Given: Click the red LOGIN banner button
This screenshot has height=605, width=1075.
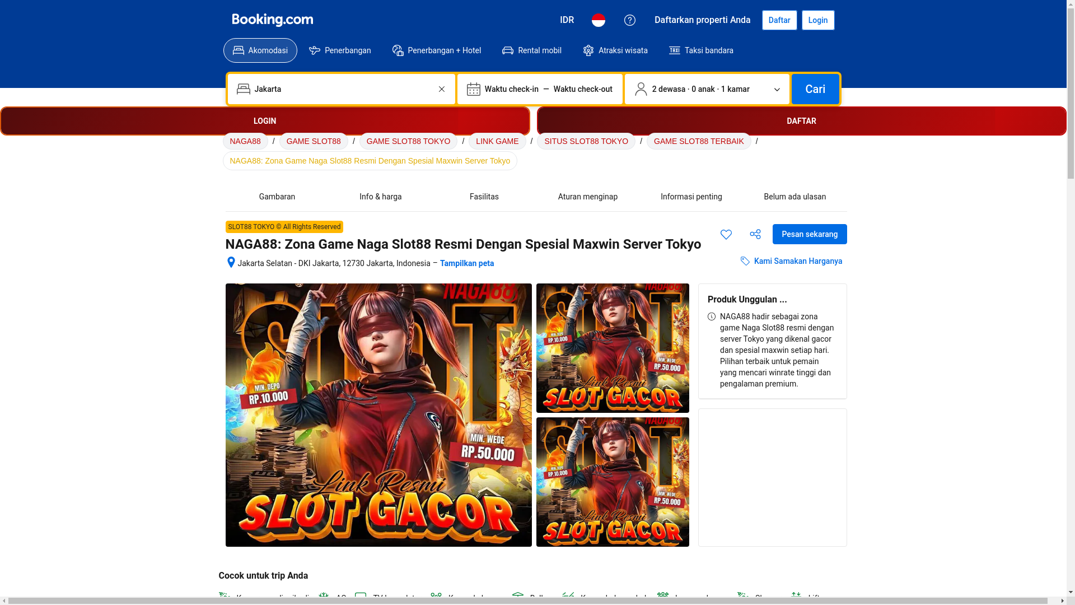Looking at the screenshot, I should coord(265,121).
